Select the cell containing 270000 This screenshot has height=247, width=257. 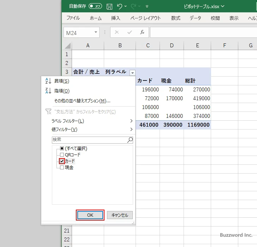(x=197, y=90)
